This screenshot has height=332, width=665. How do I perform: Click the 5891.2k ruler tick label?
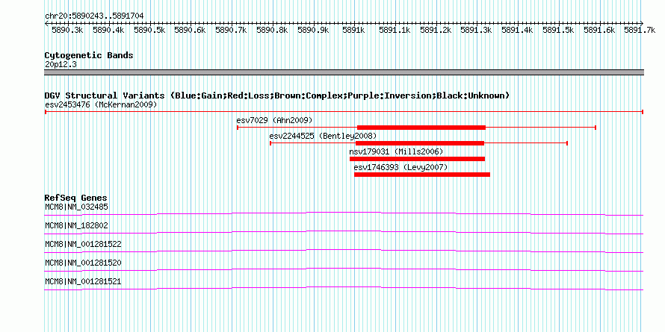point(436,30)
